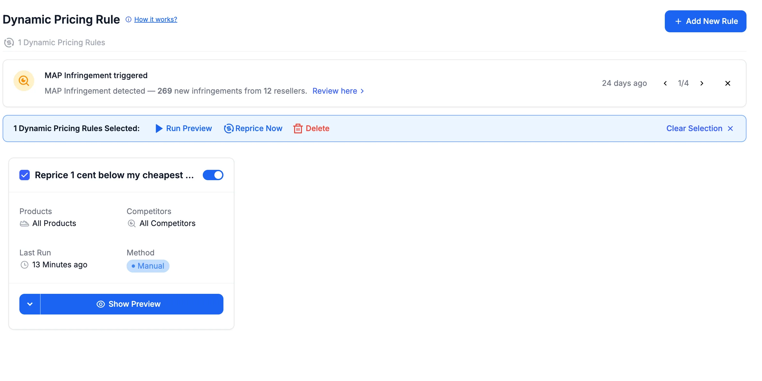
Task: Click the Manual method badge
Action: pyautogui.click(x=148, y=266)
